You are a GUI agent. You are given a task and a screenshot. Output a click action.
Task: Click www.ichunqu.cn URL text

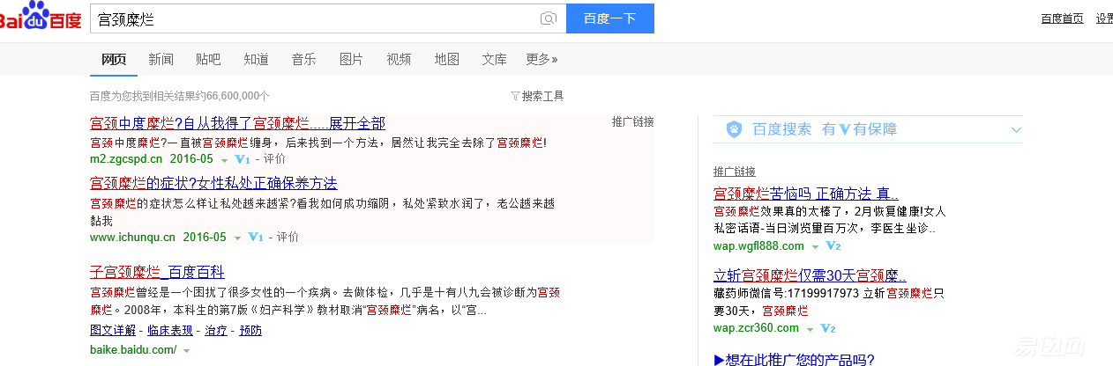pyautogui.click(x=133, y=237)
